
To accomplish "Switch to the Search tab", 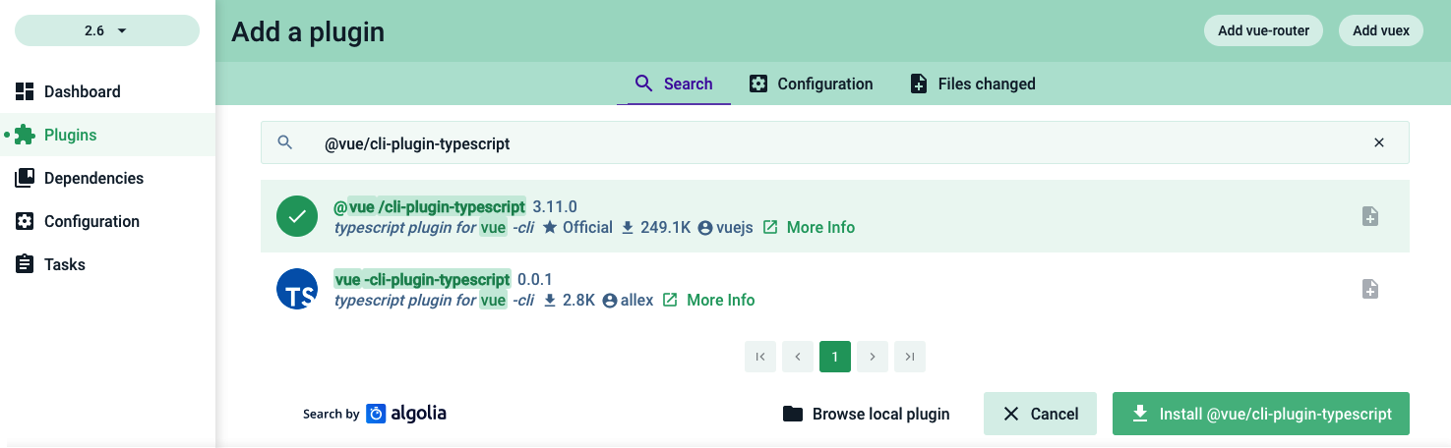I will coord(674,84).
